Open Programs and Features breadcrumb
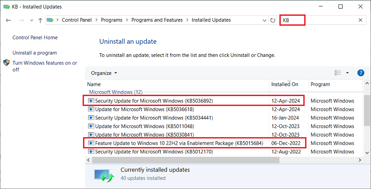The image size is (371, 189). point(157,20)
